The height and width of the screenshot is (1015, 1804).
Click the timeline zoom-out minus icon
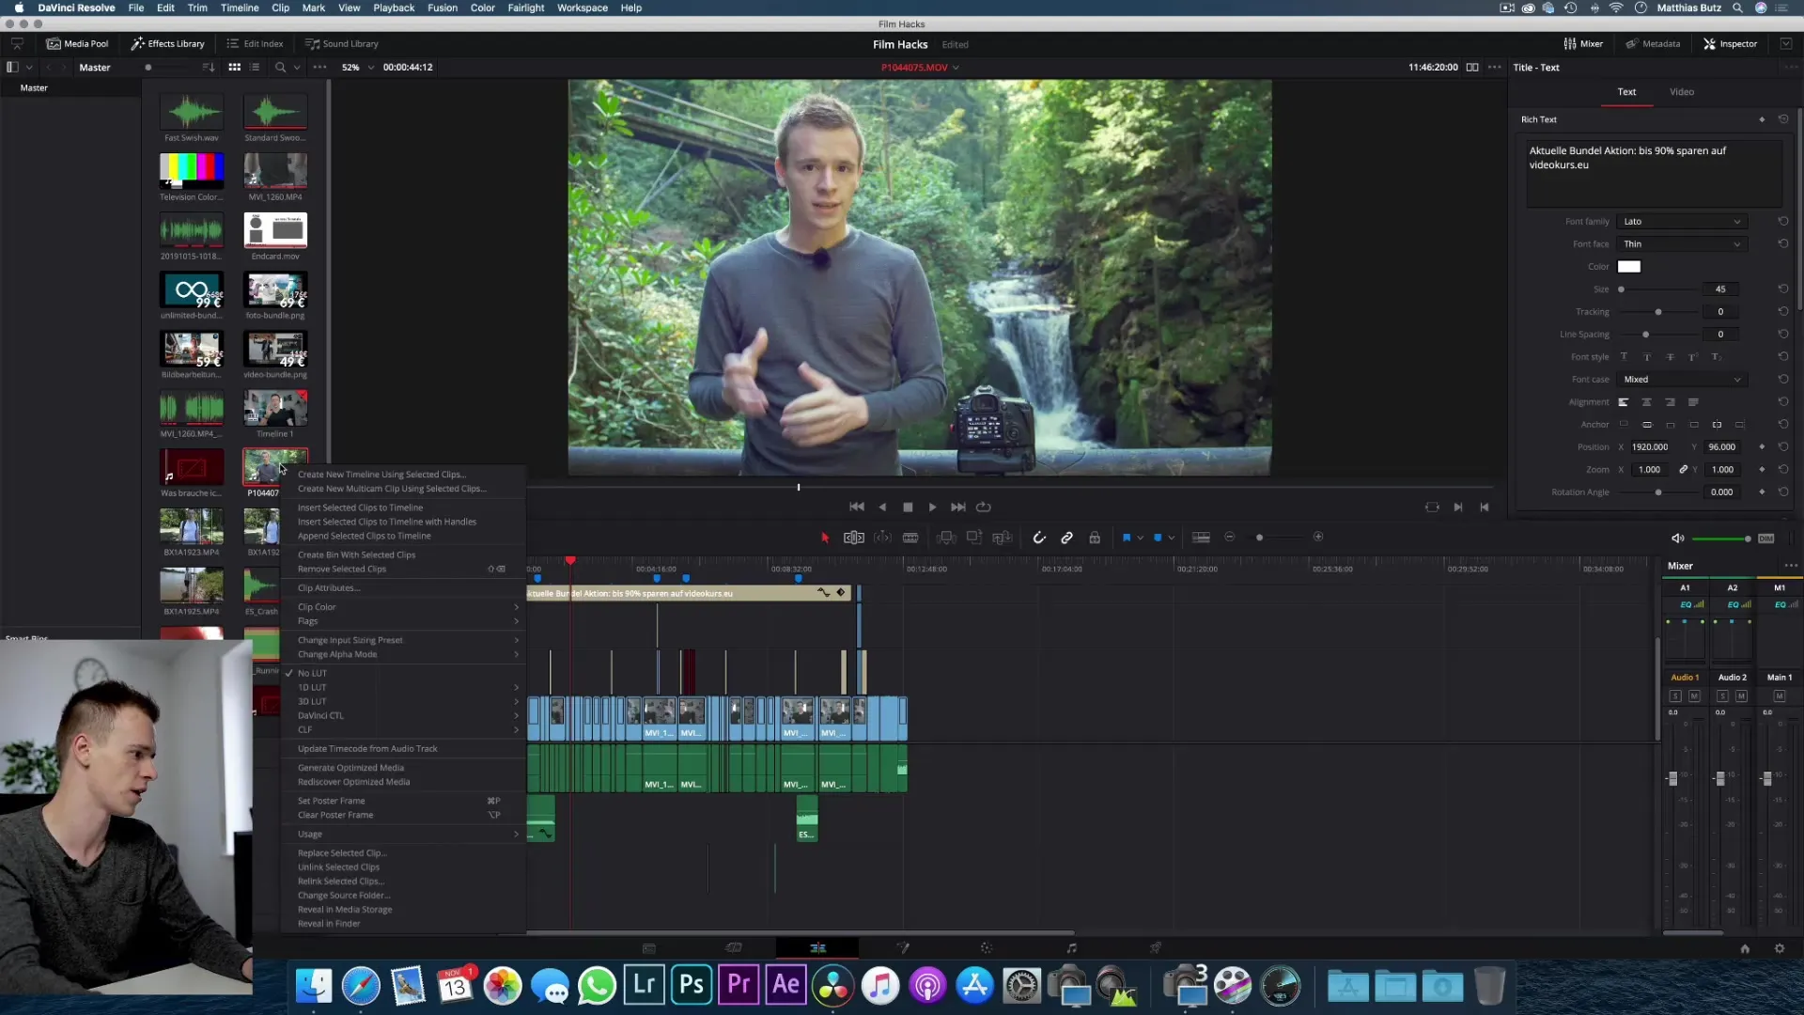(1230, 538)
